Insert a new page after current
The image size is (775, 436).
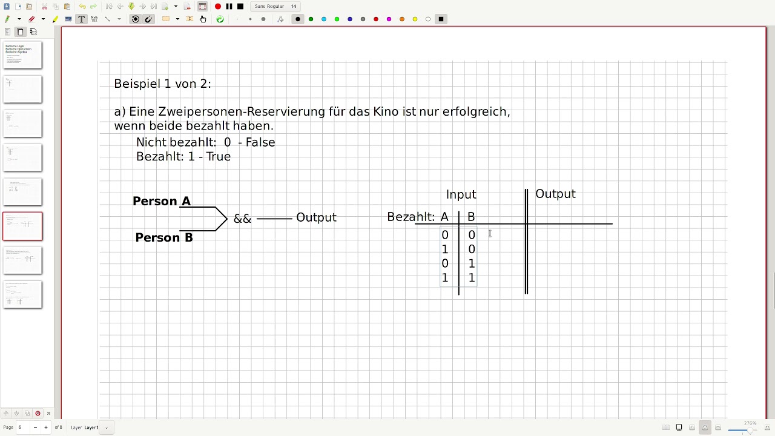[x=165, y=6]
